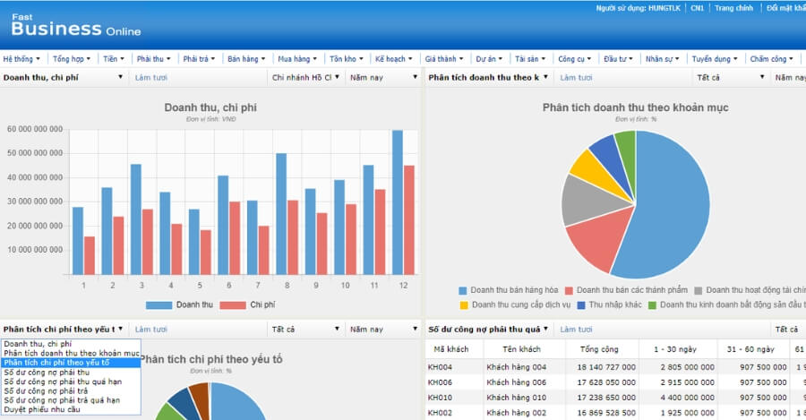The width and height of the screenshot is (806, 420).
Task: Click the yellow Doanh thu cung cấp dịch vụ swatch
Action: (x=463, y=305)
